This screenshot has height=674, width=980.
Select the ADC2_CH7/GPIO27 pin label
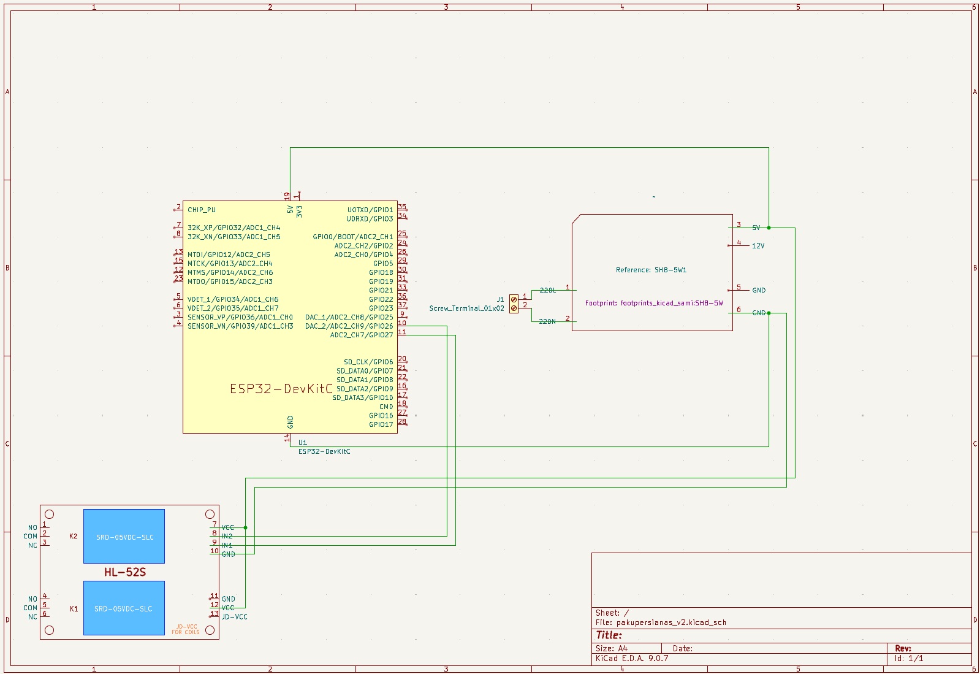[362, 335]
